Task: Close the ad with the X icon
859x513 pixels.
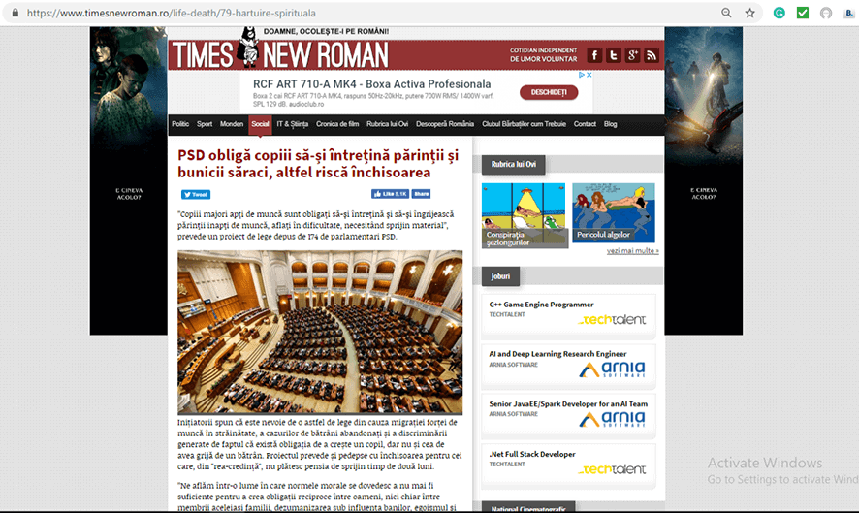Action: click(589, 75)
